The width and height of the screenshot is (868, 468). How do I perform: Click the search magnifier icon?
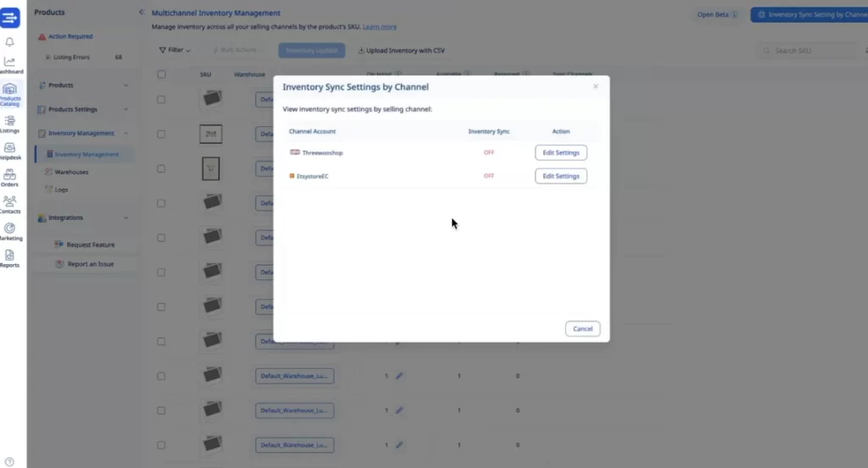click(x=766, y=51)
